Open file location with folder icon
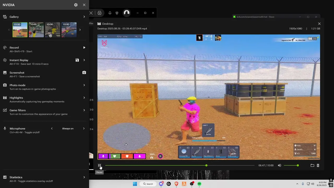Image resolution: width=334 pixels, height=188 pixels. click(x=312, y=166)
